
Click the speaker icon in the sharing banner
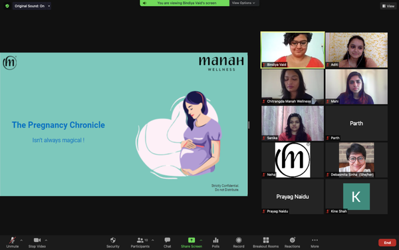pyautogui.click(x=144, y=3)
